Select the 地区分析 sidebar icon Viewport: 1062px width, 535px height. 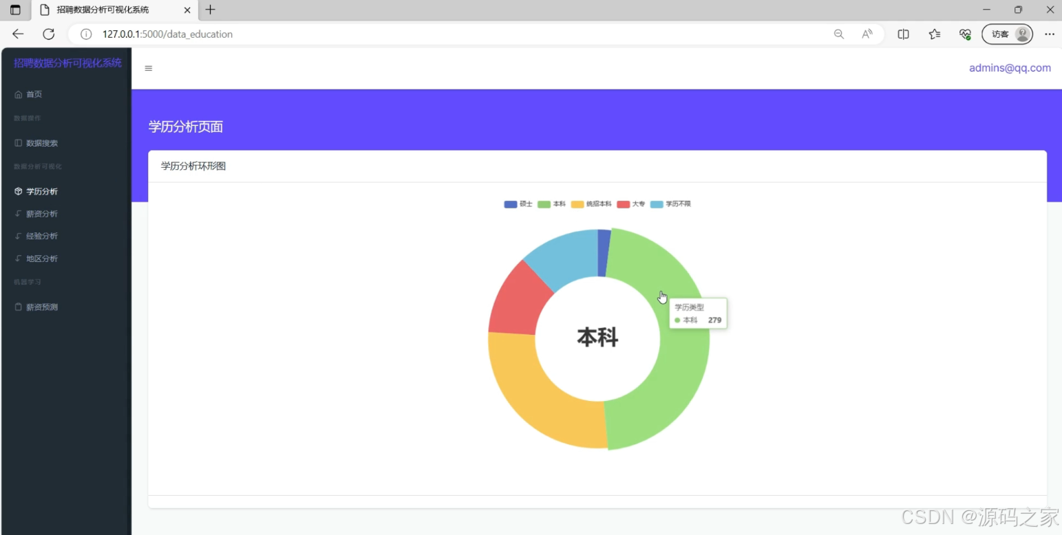click(17, 259)
